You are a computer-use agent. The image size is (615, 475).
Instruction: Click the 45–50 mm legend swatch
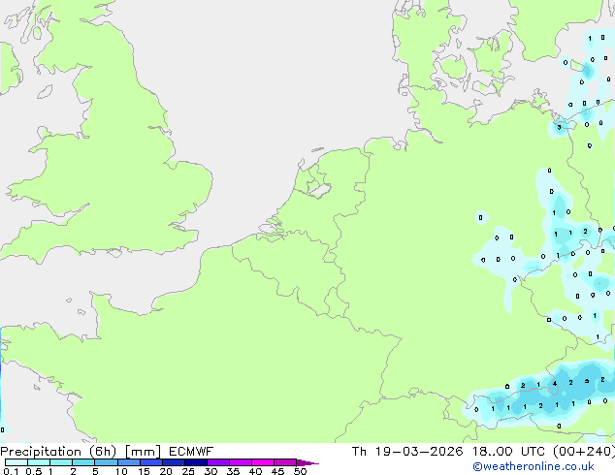(x=285, y=462)
